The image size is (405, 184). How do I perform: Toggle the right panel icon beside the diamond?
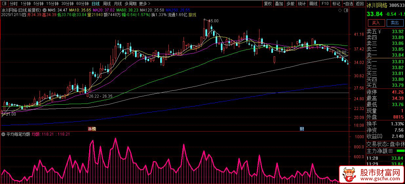[x=345, y=10]
